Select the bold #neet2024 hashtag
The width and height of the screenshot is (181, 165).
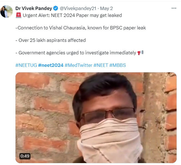[51, 65]
